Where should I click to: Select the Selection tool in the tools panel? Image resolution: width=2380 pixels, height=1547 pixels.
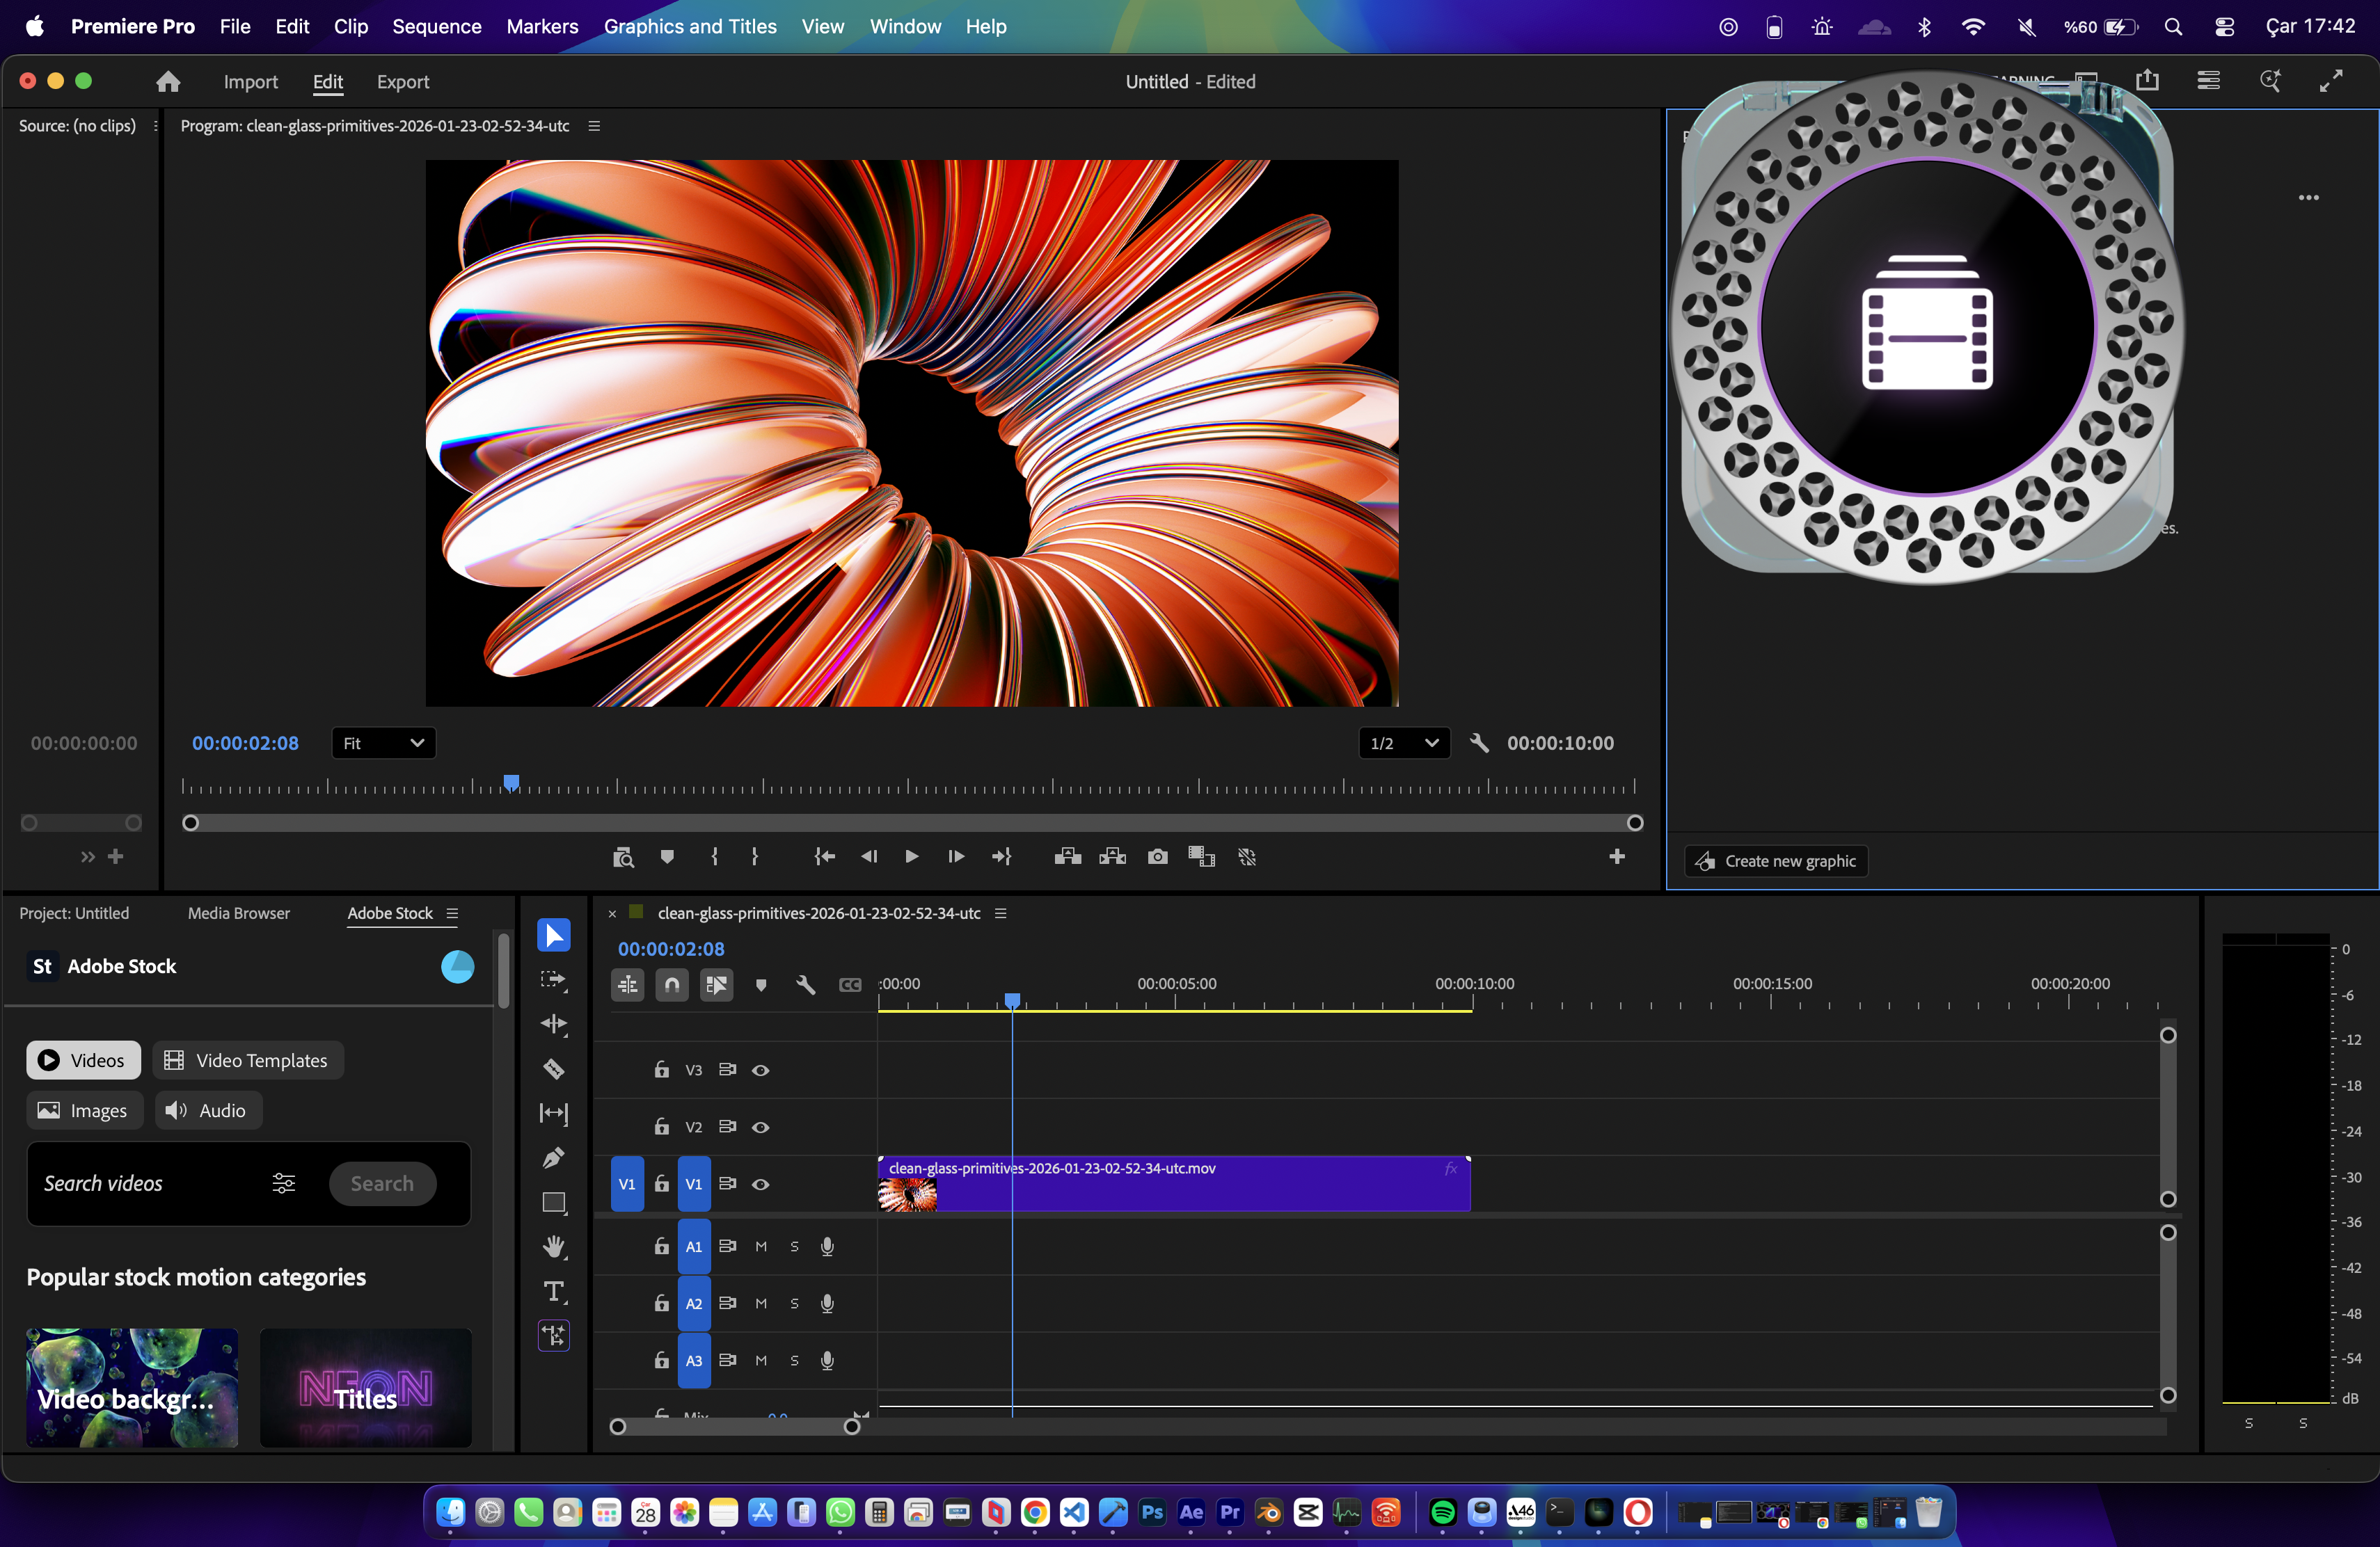(554, 934)
